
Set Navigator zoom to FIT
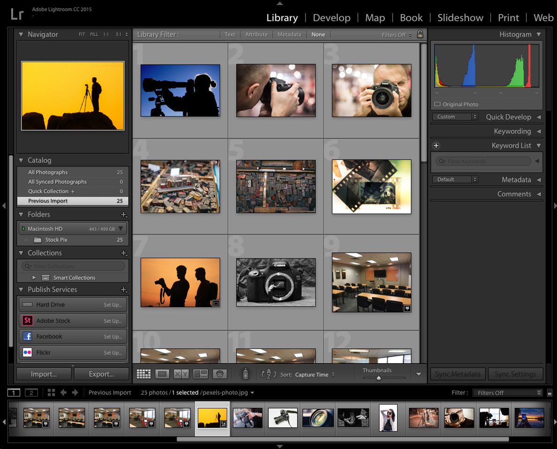coord(82,35)
